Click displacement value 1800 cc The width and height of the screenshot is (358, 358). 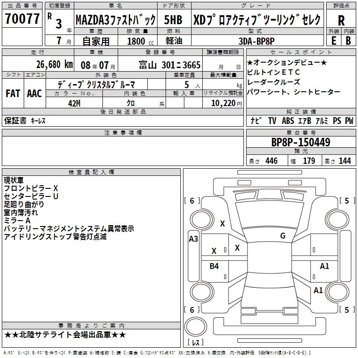pos(141,42)
